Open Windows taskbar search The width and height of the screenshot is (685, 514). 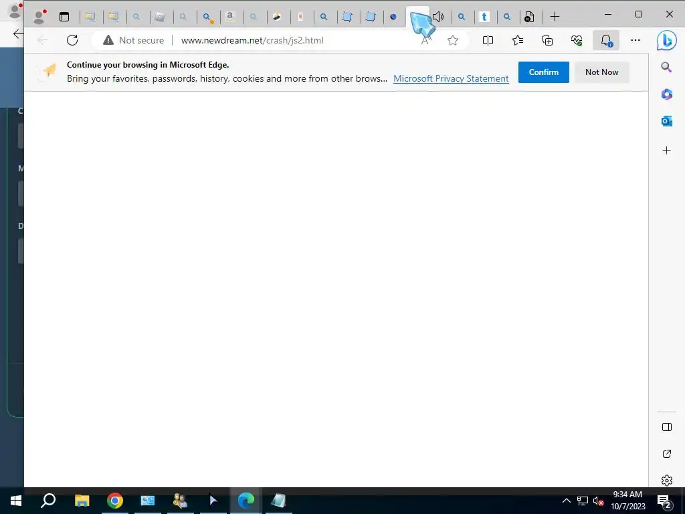pos(48,501)
